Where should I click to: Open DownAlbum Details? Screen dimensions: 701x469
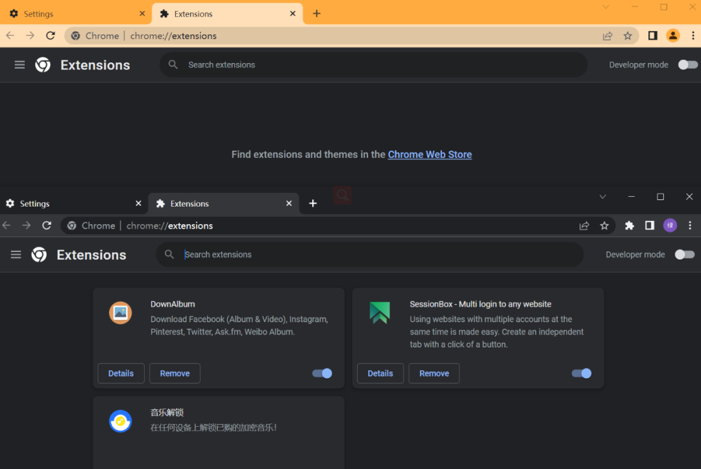(121, 374)
